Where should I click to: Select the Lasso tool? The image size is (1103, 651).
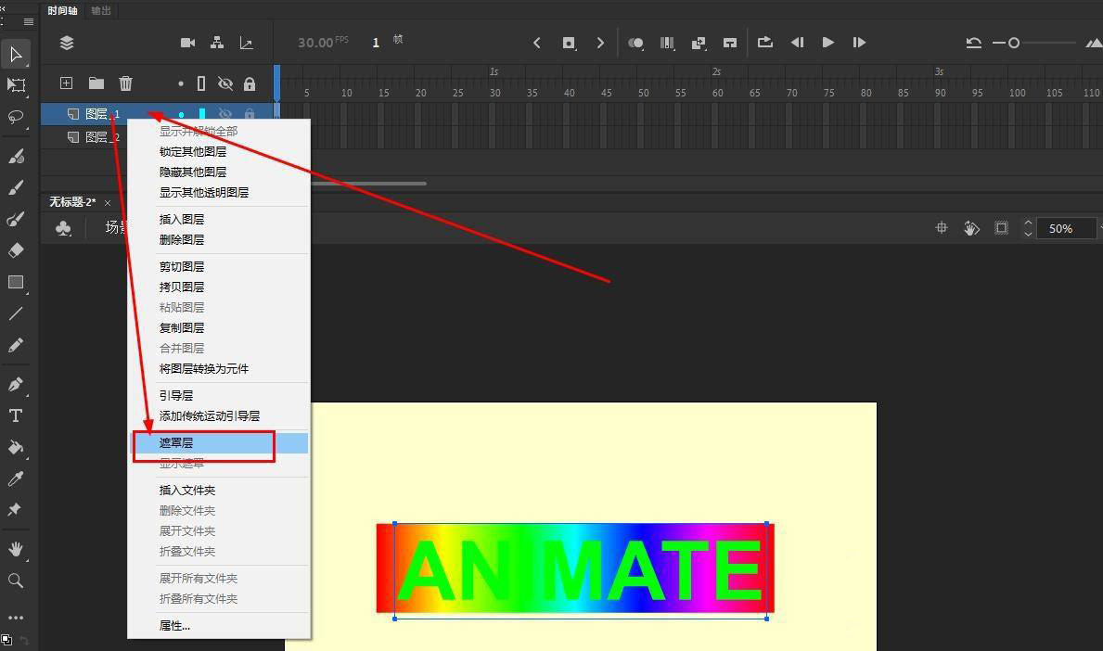pos(16,117)
